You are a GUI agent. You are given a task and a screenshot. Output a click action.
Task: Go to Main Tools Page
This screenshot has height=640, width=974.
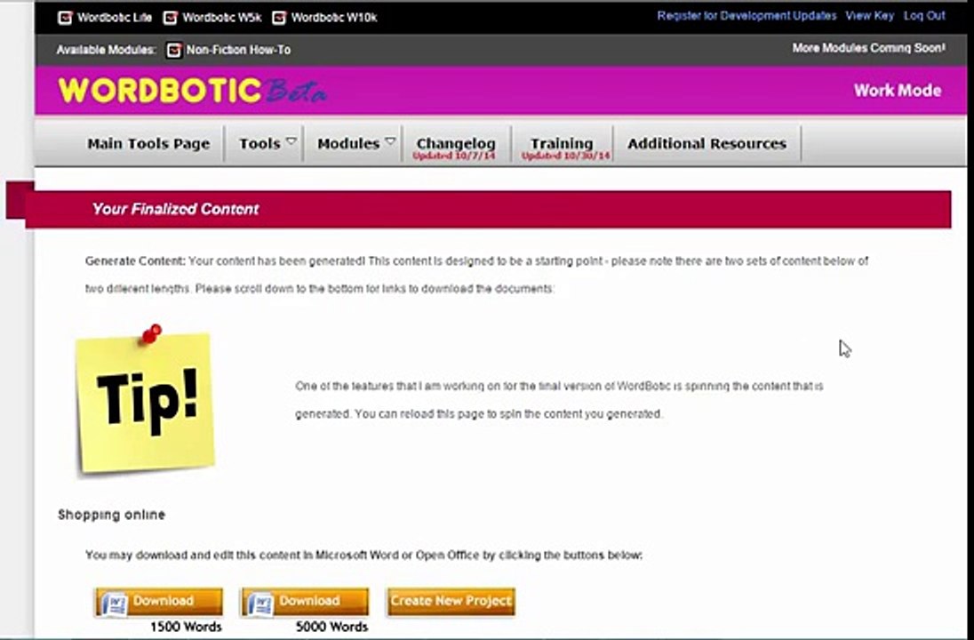148,143
